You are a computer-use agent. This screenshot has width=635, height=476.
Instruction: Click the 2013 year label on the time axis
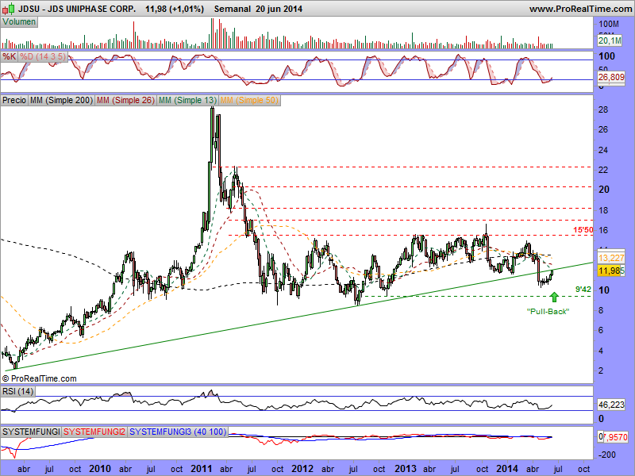coord(406,469)
